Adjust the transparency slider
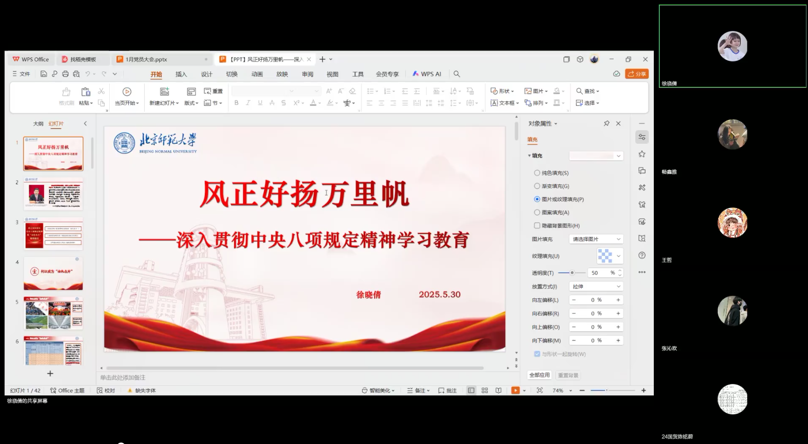The image size is (808, 444). click(x=572, y=273)
